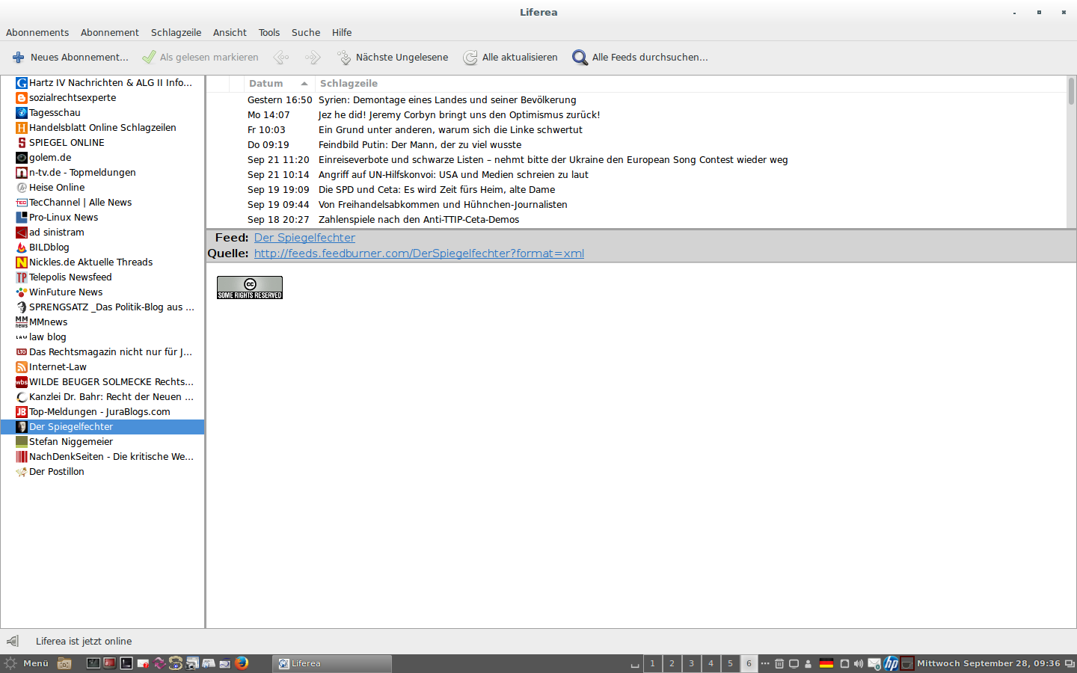Select the Tagesschau feed icon
Screen dimensions: 1077x673
click(22, 113)
